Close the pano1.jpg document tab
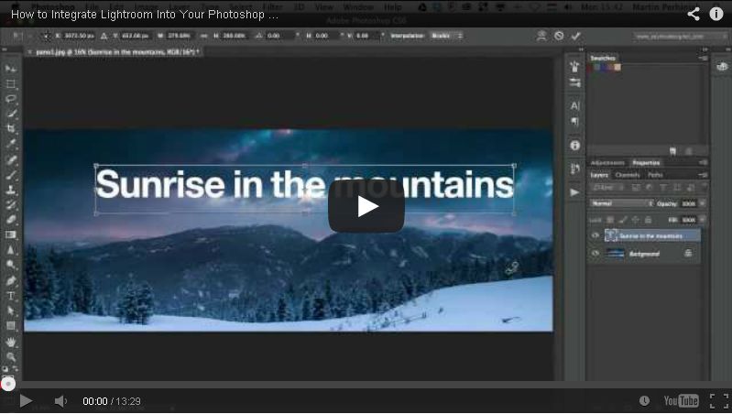 tap(30, 52)
